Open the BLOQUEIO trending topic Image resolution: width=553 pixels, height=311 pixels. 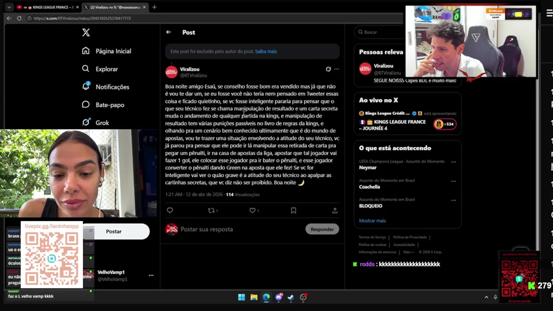[x=371, y=206]
